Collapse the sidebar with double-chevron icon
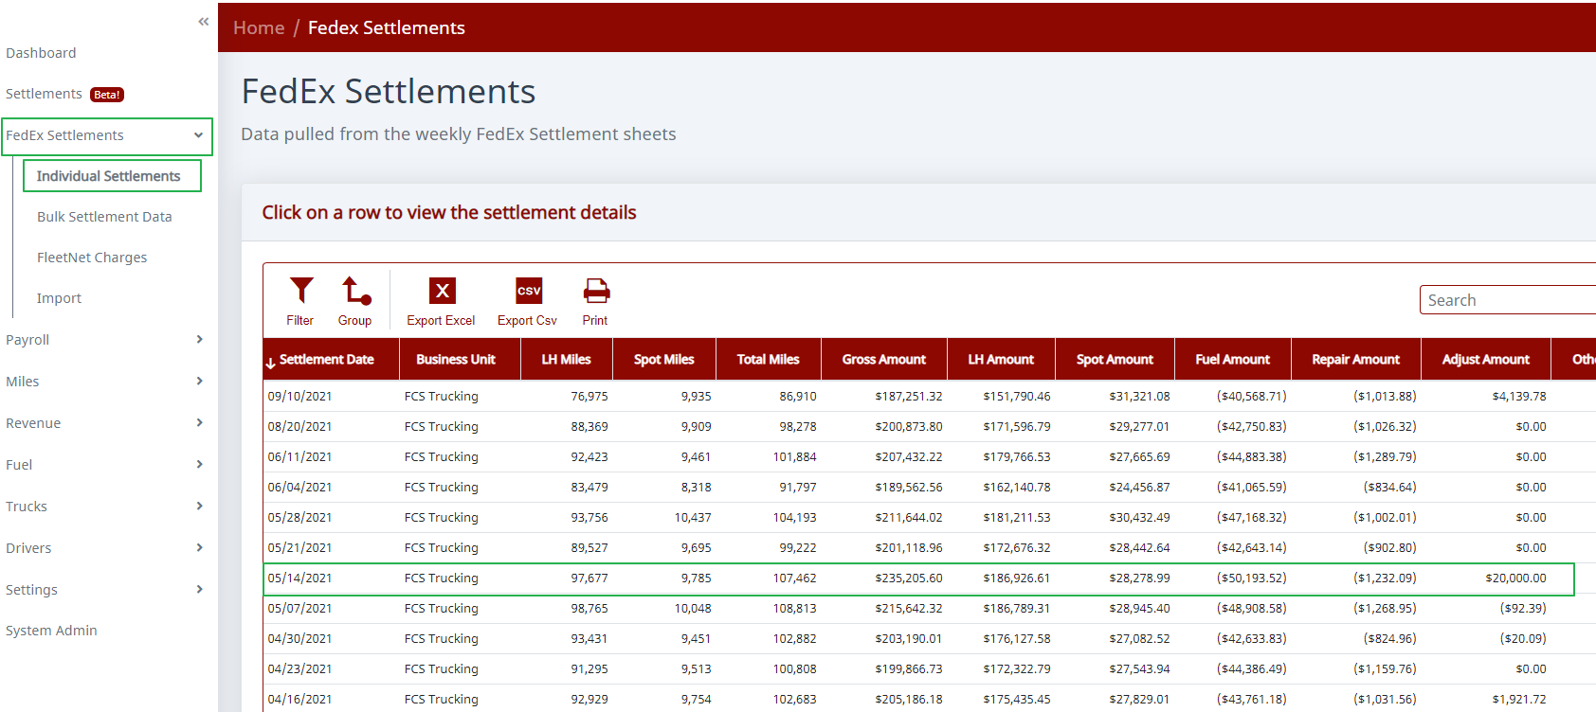The height and width of the screenshot is (712, 1596). [203, 21]
